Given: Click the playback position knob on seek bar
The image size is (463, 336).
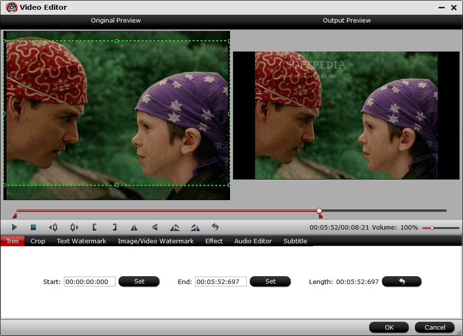Looking at the screenshot, I should pos(319,210).
